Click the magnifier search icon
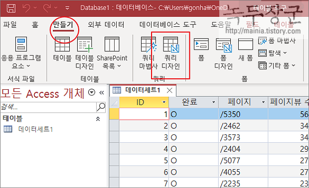 101,107
